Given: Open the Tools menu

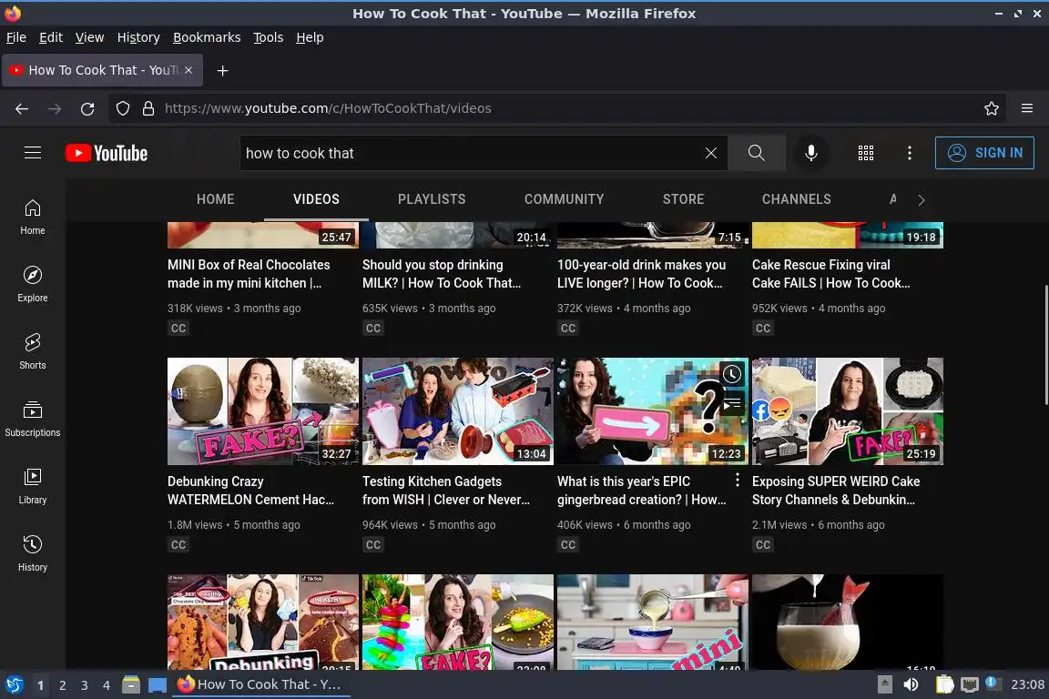Looking at the screenshot, I should pyautogui.click(x=269, y=37).
